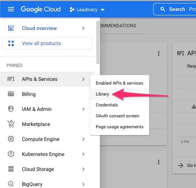Expand the Cloud Storage chevron

pos(83,169)
